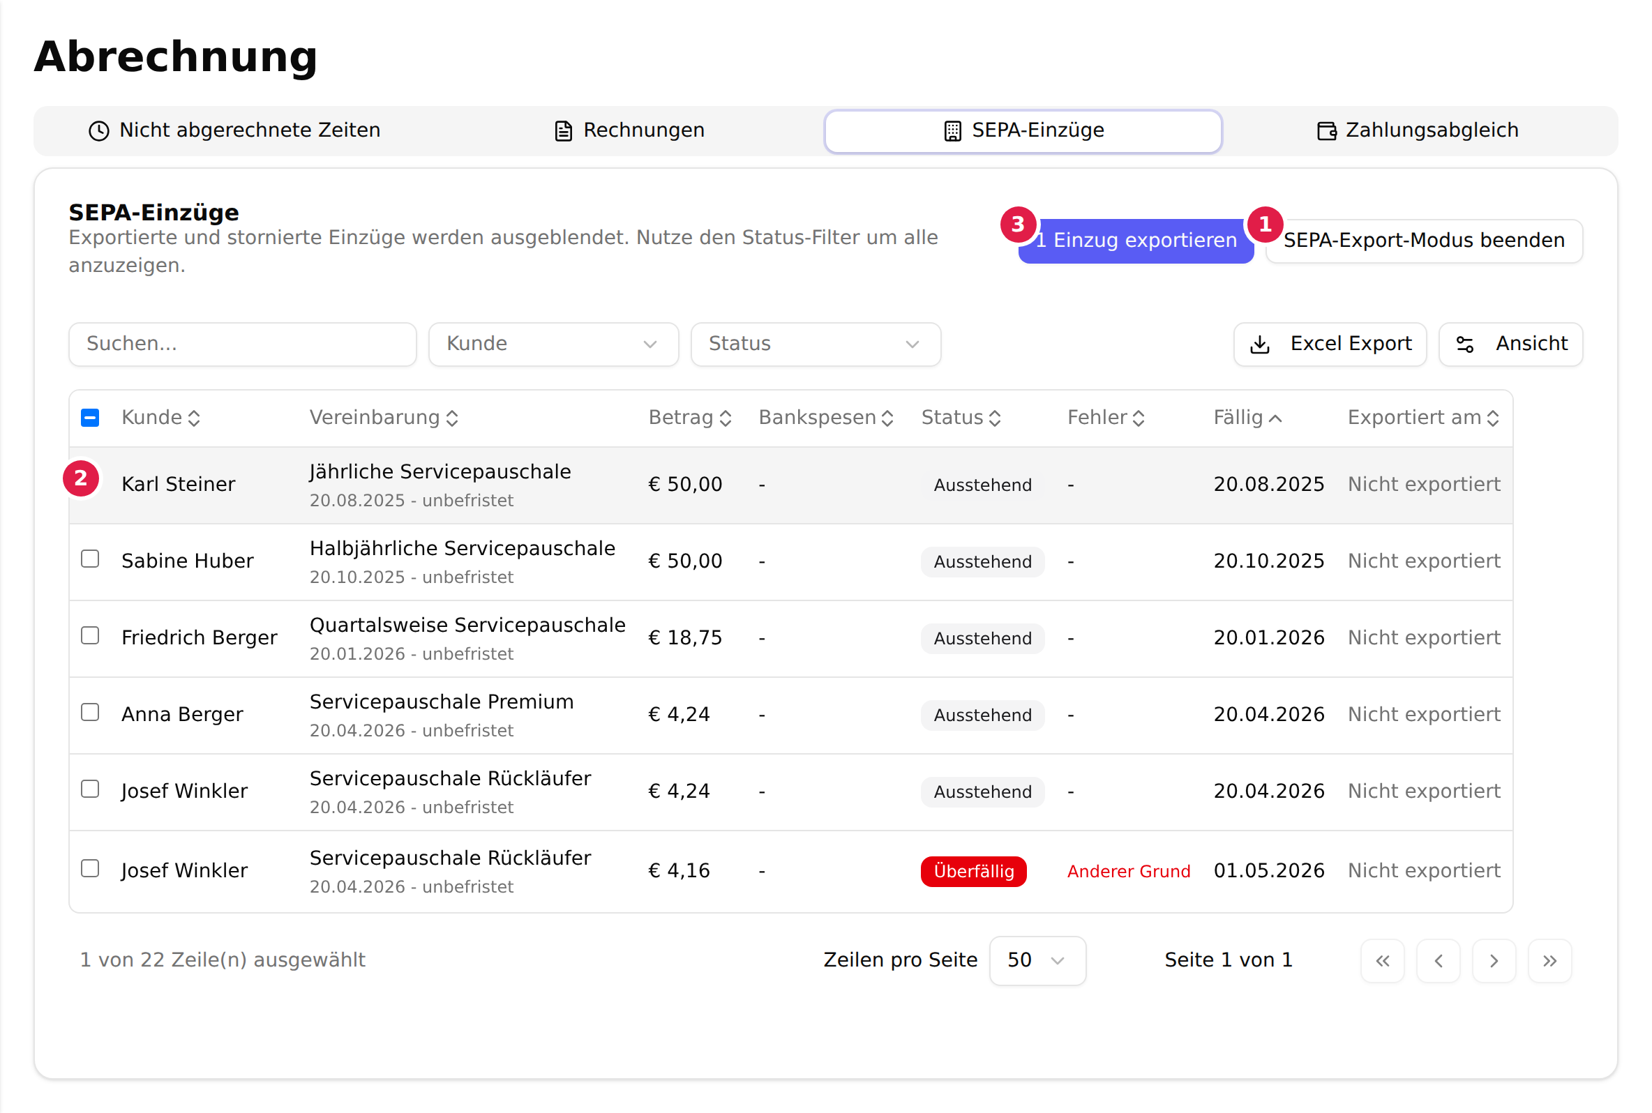This screenshot has width=1652, height=1113.
Task: Expand the Zeilen pro Seite dropdown
Action: (1037, 960)
